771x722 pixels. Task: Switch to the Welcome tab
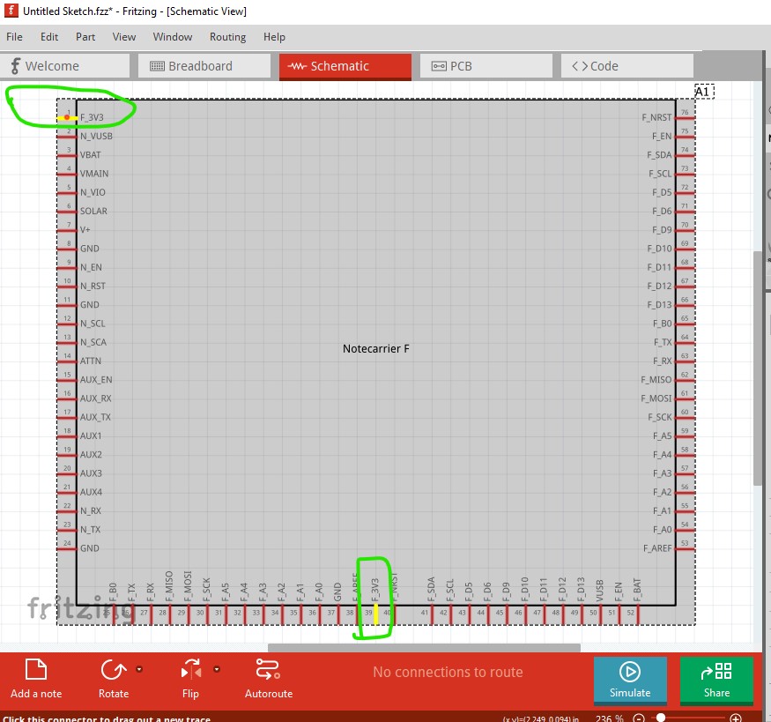coord(65,66)
